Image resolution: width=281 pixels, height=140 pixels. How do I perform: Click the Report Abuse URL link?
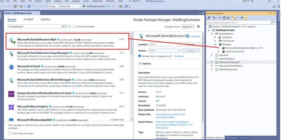(x=174, y=125)
